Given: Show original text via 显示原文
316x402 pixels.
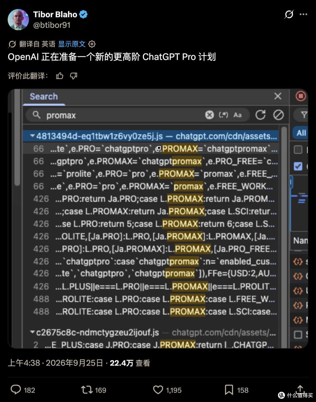Looking at the screenshot, I should (72, 44).
